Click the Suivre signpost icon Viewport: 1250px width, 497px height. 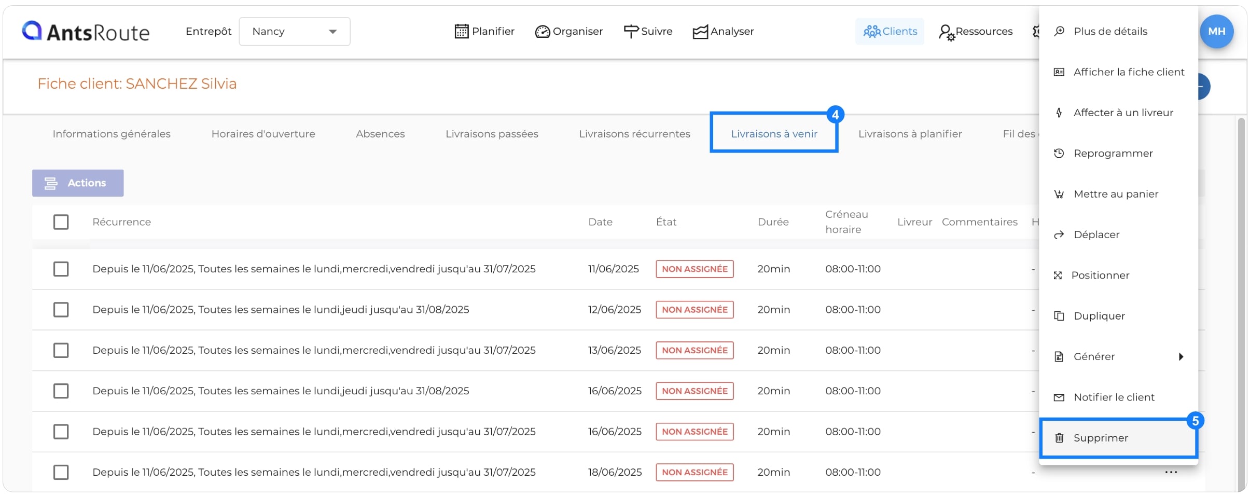tap(631, 32)
